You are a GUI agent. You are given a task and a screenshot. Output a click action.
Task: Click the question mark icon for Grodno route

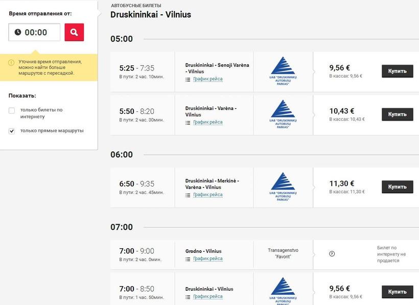(332, 254)
